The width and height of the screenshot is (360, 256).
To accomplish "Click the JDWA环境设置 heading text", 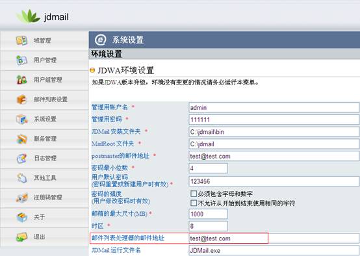I will coord(125,70).
